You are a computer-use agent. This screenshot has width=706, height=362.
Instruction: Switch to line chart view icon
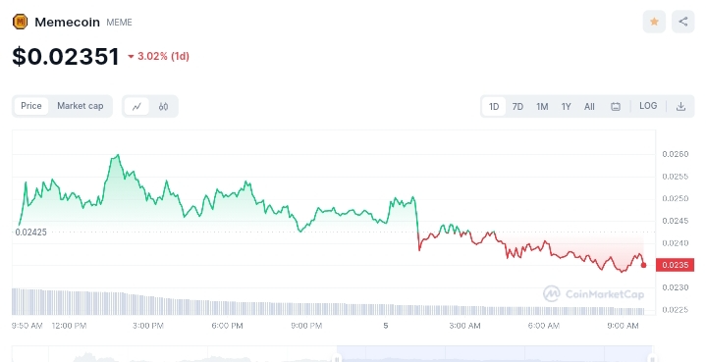[136, 107]
